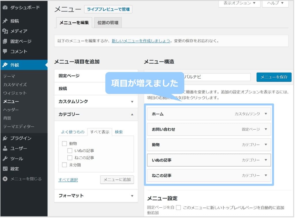Click the Posts pushpin icon
The height and width of the screenshot is (218, 295).
click(x=5, y=21)
